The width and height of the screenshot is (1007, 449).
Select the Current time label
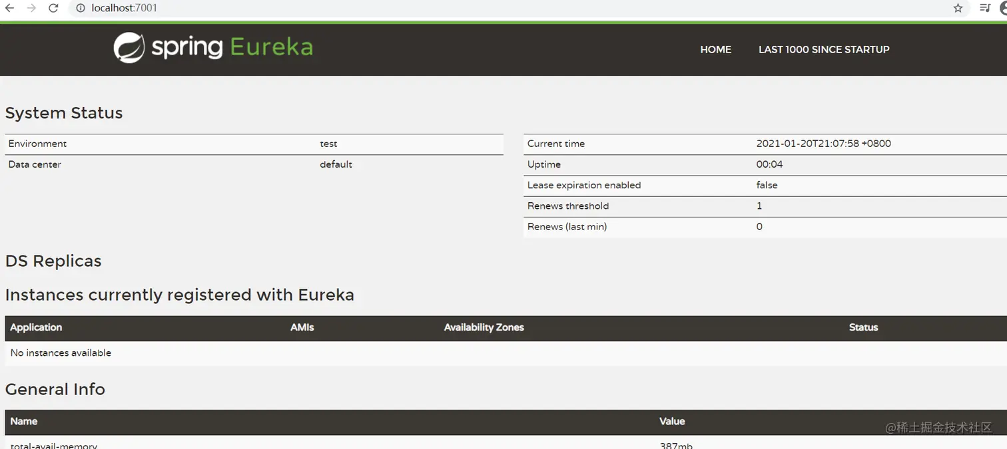click(x=556, y=144)
